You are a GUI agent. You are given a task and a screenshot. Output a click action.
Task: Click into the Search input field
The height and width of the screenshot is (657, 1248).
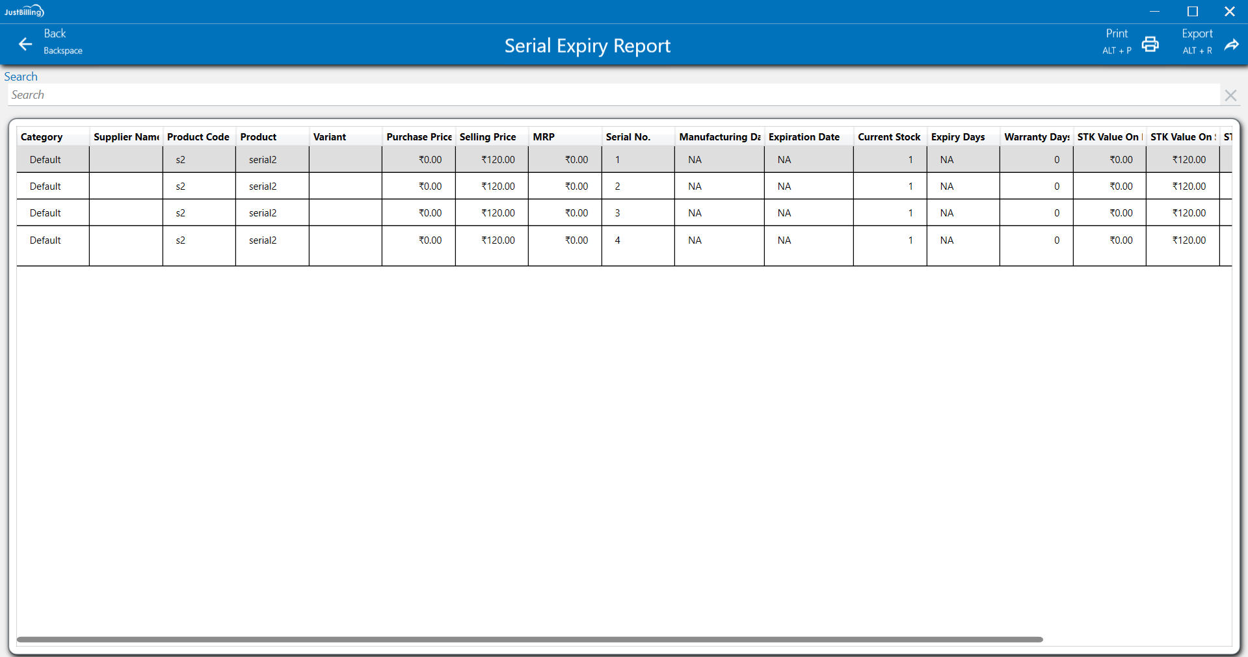[611, 95]
